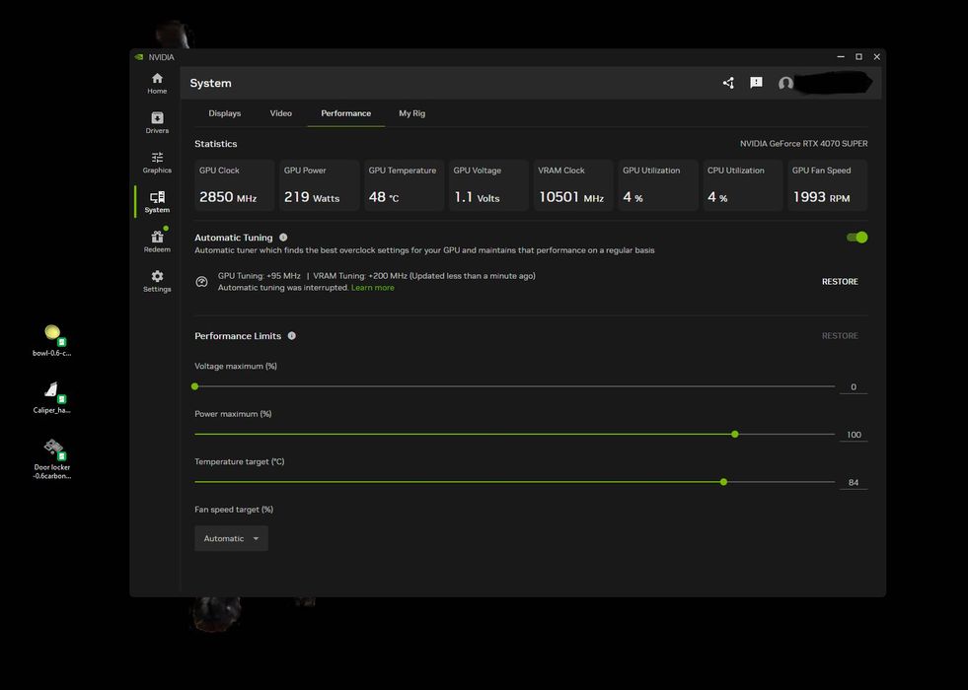Open the Drivers section

coord(157,122)
